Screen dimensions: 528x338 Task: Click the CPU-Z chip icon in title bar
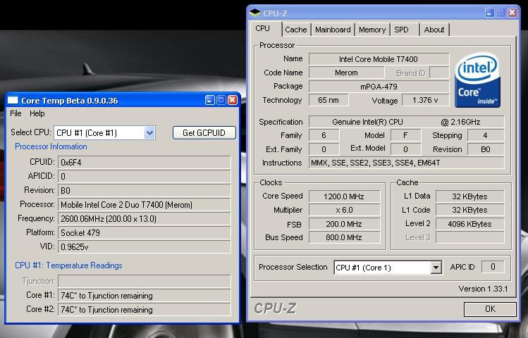[x=255, y=13]
